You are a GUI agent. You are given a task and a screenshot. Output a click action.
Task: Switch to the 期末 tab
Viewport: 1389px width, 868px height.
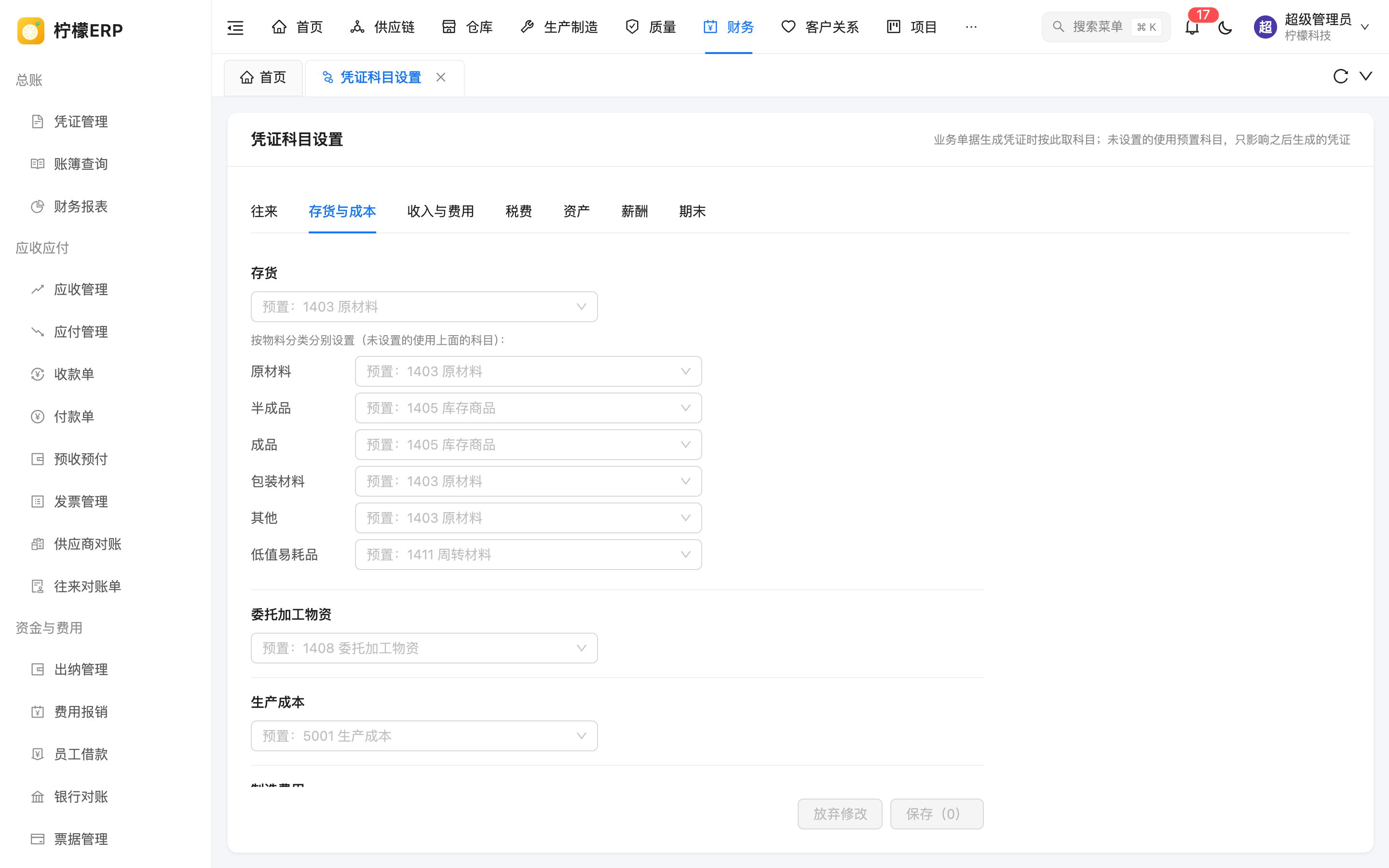tap(692, 211)
